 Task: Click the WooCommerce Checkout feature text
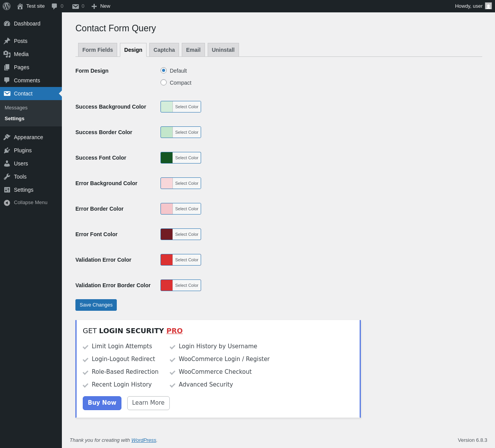pos(215,372)
